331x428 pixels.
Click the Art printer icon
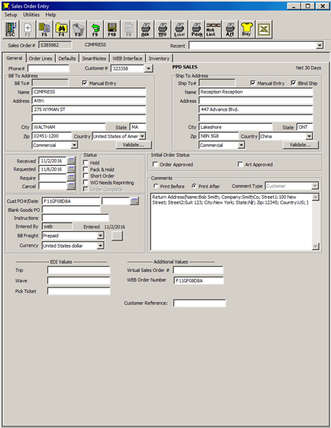[230, 29]
